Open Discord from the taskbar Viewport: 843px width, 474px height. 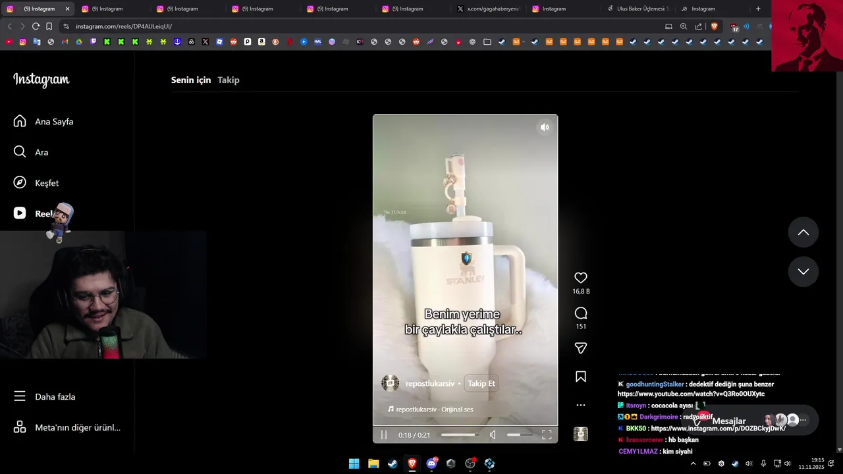[x=431, y=463]
